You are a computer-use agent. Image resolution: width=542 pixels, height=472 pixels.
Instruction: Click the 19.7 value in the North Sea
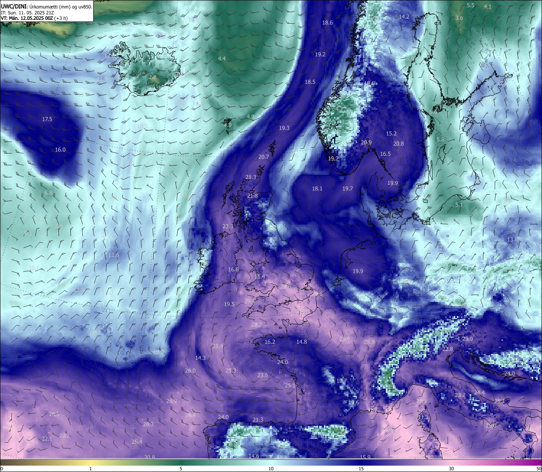coord(348,189)
